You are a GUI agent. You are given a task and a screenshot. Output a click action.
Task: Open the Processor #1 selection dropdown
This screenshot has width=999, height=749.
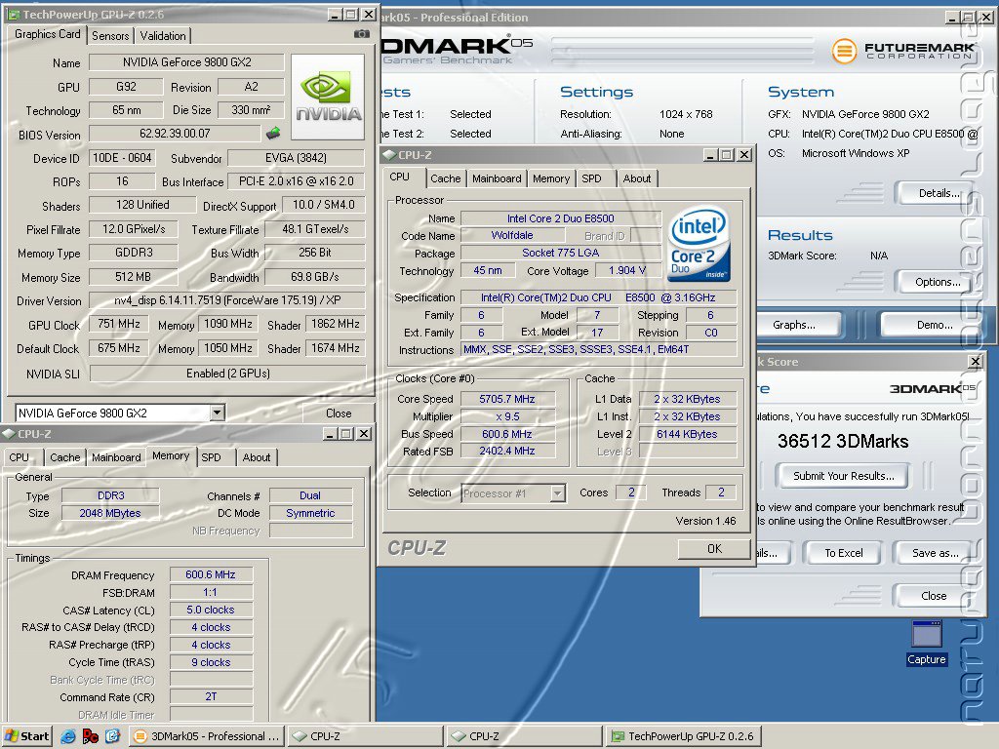click(x=557, y=493)
